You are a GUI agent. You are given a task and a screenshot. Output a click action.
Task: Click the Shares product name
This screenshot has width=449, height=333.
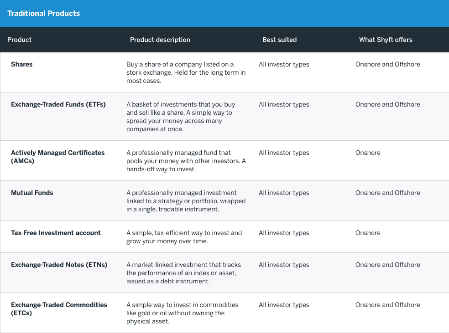click(x=22, y=64)
